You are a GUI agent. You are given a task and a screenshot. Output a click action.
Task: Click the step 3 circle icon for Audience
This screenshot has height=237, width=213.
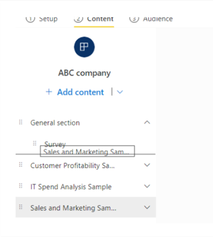[134, 19]
